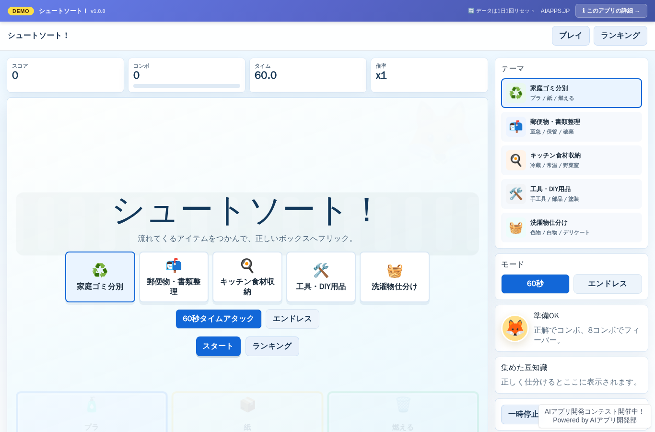
Task: Open このアプリの詳細 link
Action: pyautogui.click(x=611, y=11)
